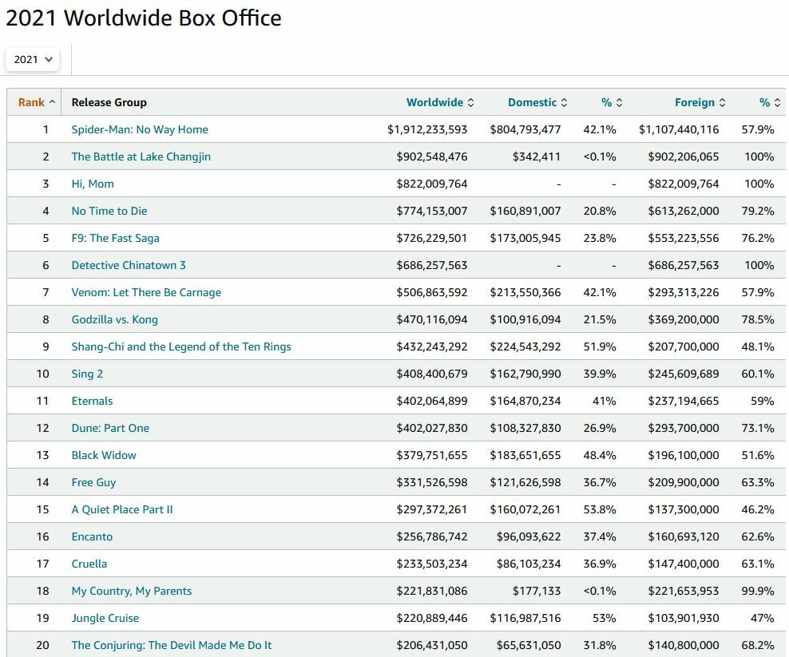Open the No Time to Die link
This screenshot has height=657, width=789.
[x=109, y=211]
